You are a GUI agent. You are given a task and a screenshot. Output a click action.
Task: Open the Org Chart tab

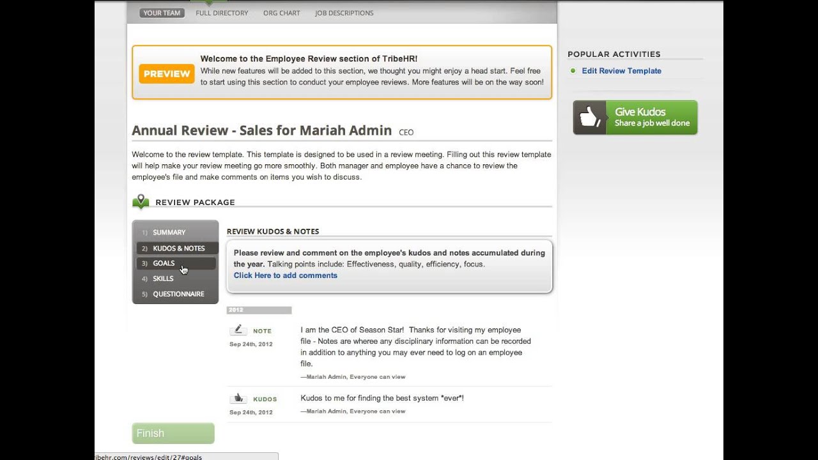[x=281, y=13]
